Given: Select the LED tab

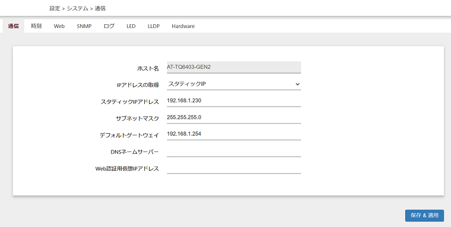Looking at the screenshot, I should pyautogui.click(x=131, y=26).
